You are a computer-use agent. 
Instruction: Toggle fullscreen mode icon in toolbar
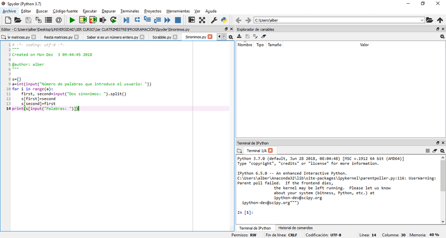click(202, 20)
